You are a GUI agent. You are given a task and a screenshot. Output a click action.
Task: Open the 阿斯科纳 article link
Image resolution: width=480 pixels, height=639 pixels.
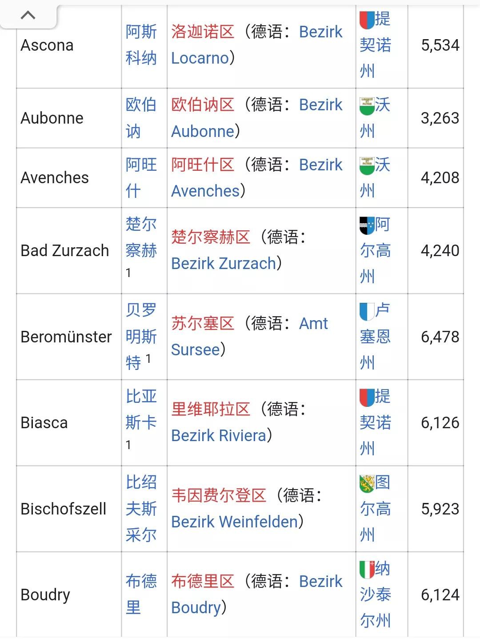[141, 45]
